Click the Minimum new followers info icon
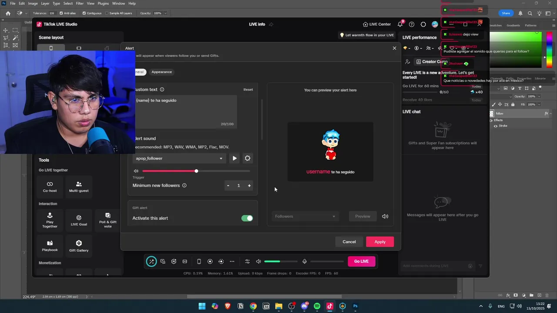The width and height of the screenshot is (557, 313). (184, 185)
